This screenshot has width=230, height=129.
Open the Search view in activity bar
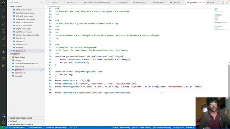[3, 10]
